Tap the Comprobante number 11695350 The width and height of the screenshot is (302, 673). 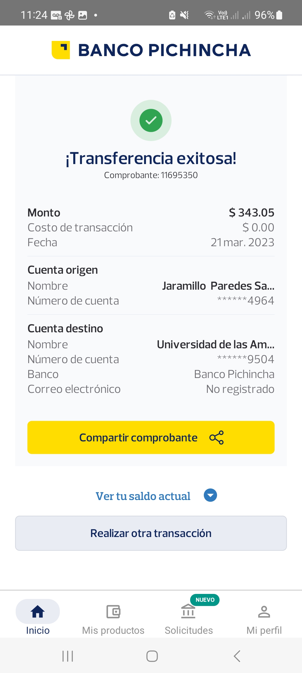click(x=179, y=175)
